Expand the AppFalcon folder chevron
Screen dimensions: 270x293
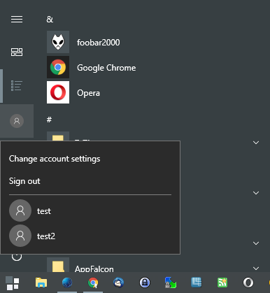(256, 269)
